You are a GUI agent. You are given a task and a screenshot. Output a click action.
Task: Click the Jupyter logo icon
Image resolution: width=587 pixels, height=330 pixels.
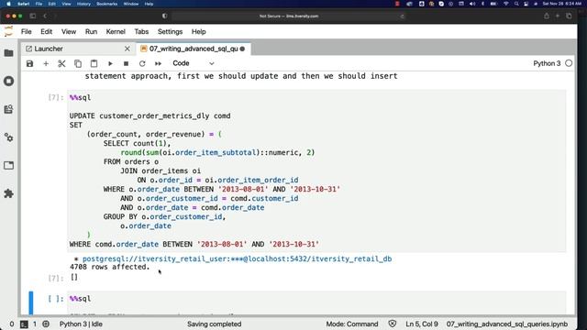point(8,31)
